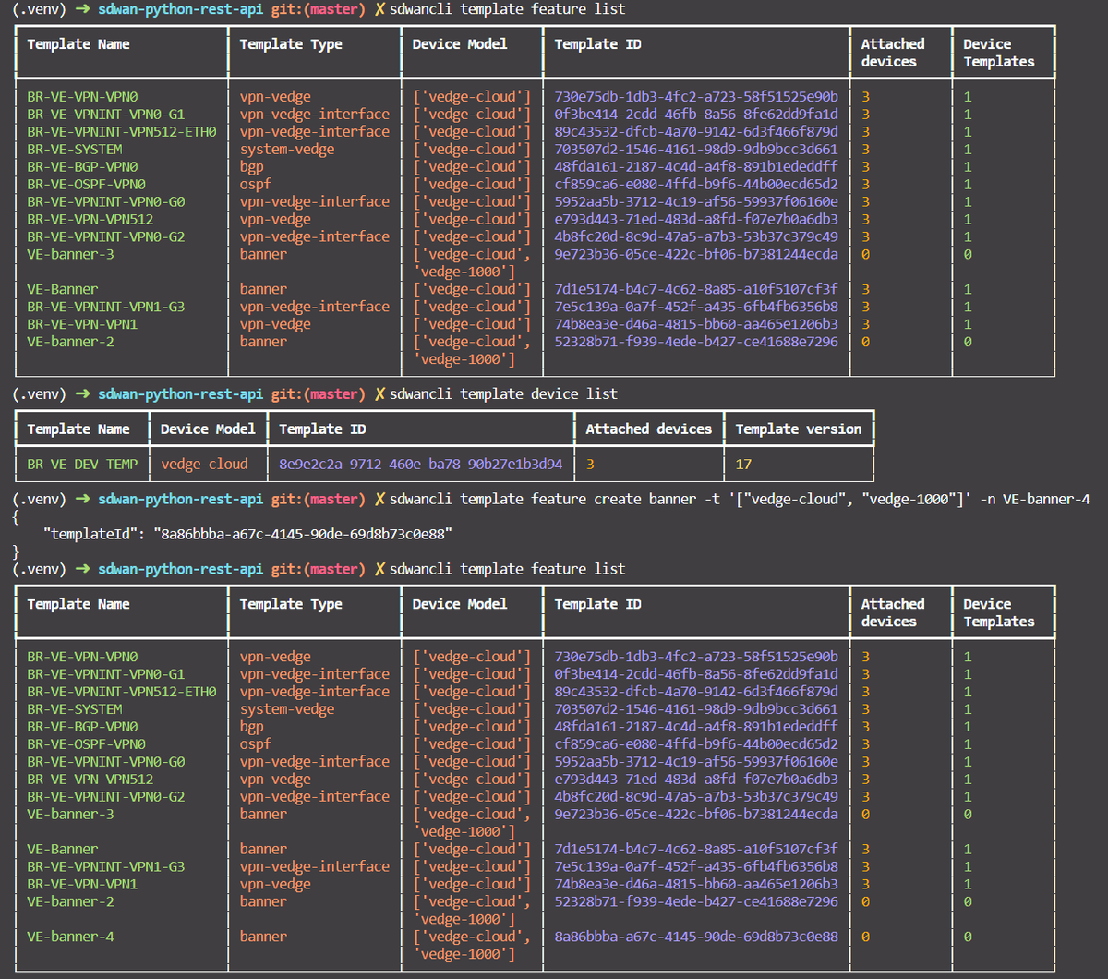Click banner type in the VE-banner-4 row
Viewport: 1108px width, 979px height.
click(263, 936)
